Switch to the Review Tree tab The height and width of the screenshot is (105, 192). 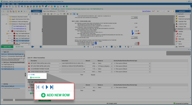19,47
